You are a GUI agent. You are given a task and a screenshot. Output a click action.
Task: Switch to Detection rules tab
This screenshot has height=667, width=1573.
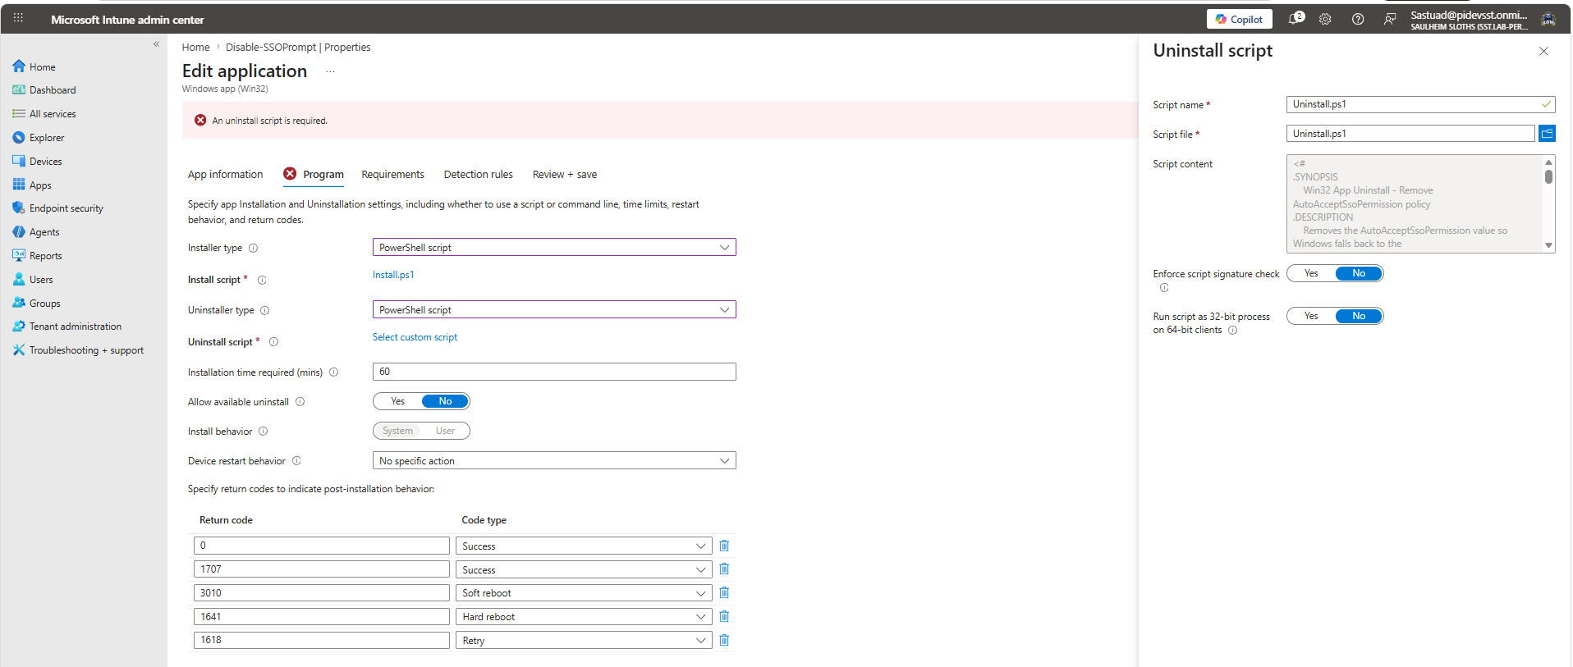tap(478, 175)
